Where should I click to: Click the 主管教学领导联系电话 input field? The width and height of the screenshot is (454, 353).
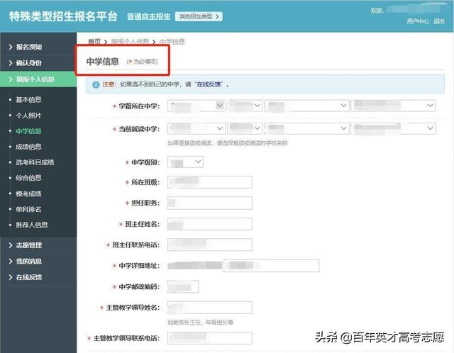[x=210, y=338]
